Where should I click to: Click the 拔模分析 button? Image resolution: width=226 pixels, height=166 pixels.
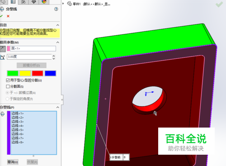point(32,65)
